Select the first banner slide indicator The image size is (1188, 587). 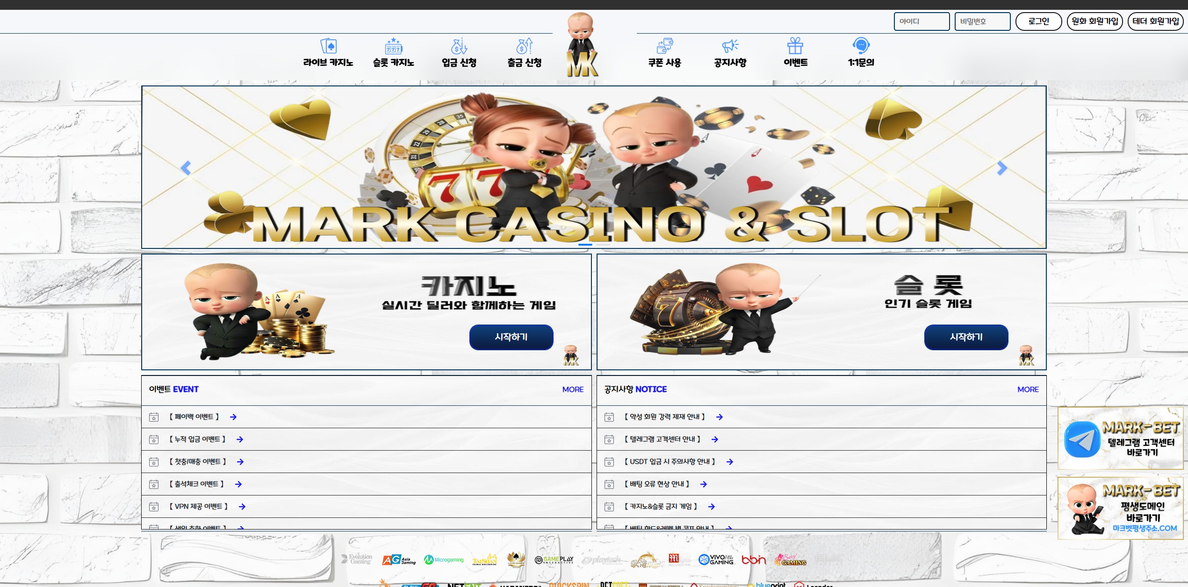[x=585, y=245]
